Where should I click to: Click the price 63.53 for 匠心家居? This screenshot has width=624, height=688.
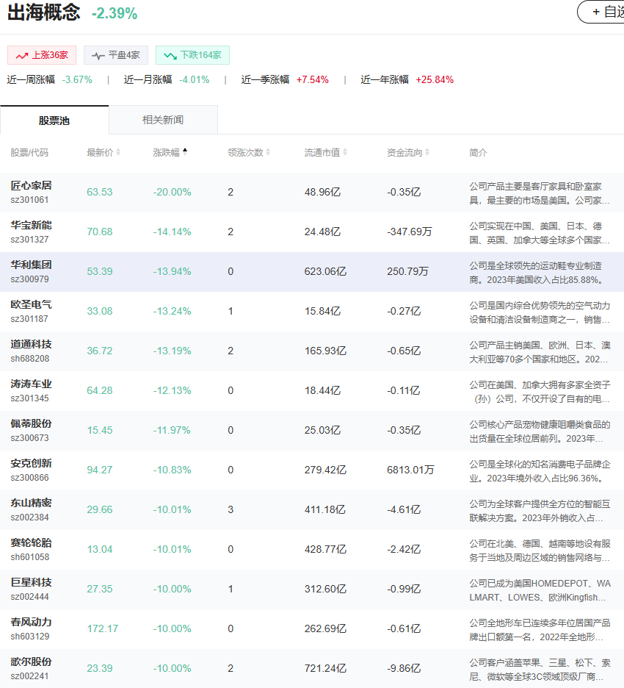point(99,192)
